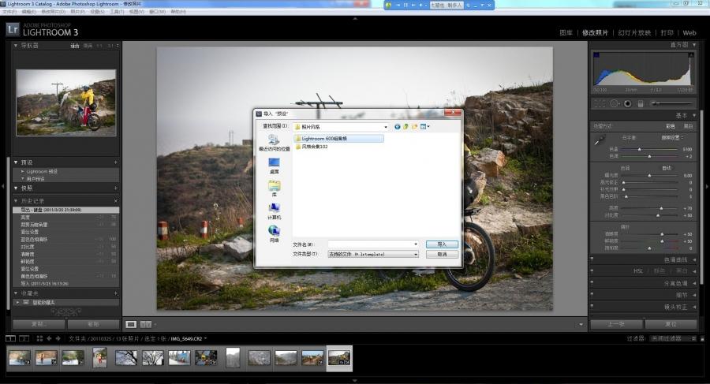Switch to Web module

(x=689, y=32)
